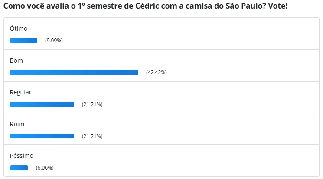Screen dimensions: 323x179
Task: Click the (21.21%) percentage beside the Ruim bar
Action: click(x=92, y=136)
